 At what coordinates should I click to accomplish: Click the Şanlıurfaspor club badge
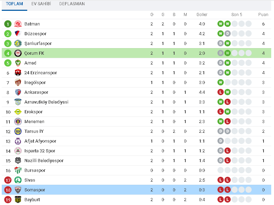tap(18, 44)
